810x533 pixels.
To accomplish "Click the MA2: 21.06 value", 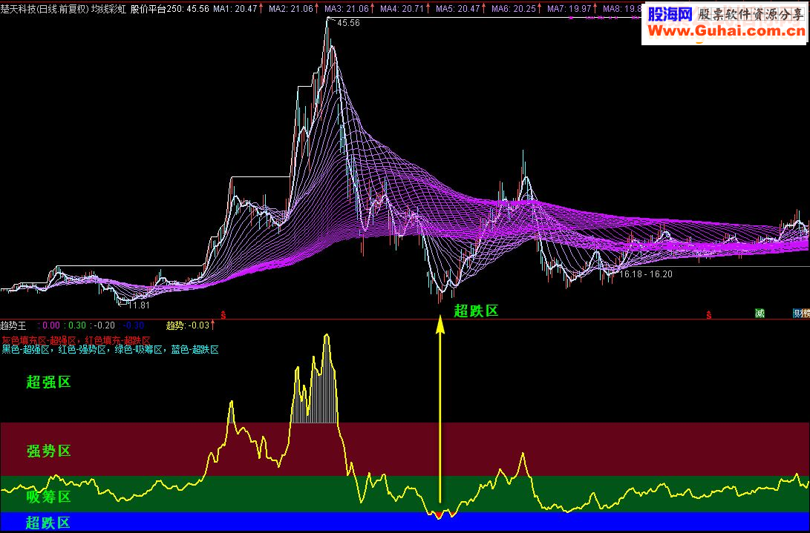I will click(x=291, y=9).
